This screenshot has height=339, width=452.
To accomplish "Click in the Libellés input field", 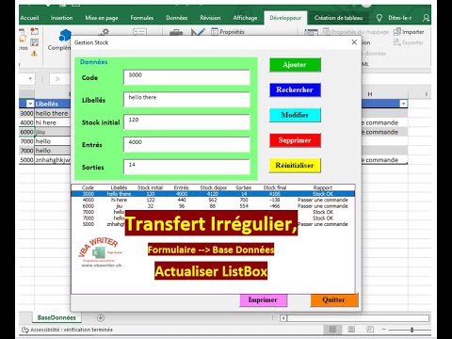I will coord(186,100).
